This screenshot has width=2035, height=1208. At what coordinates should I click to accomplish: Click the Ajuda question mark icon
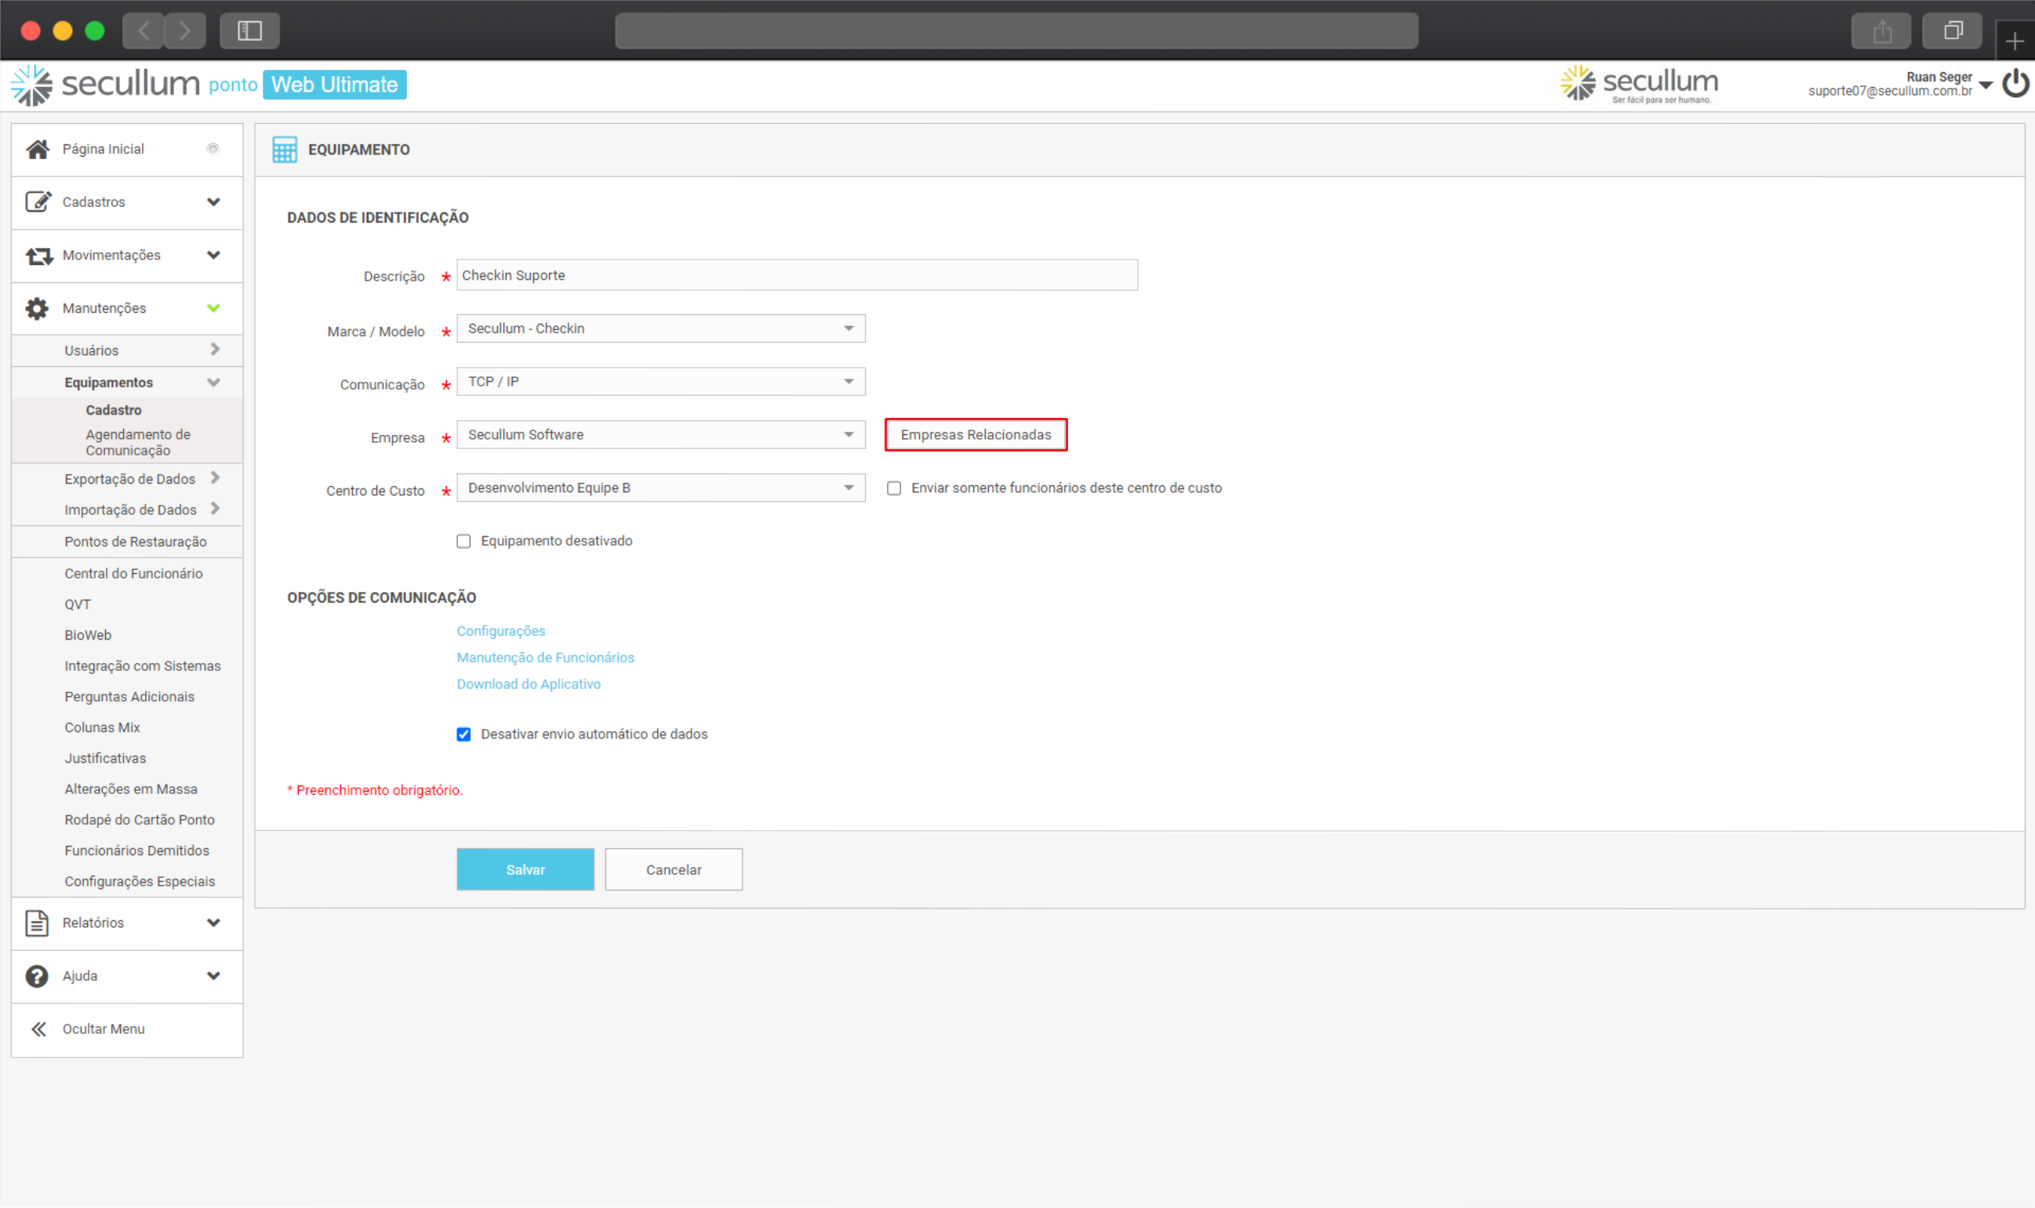point(37,976)
